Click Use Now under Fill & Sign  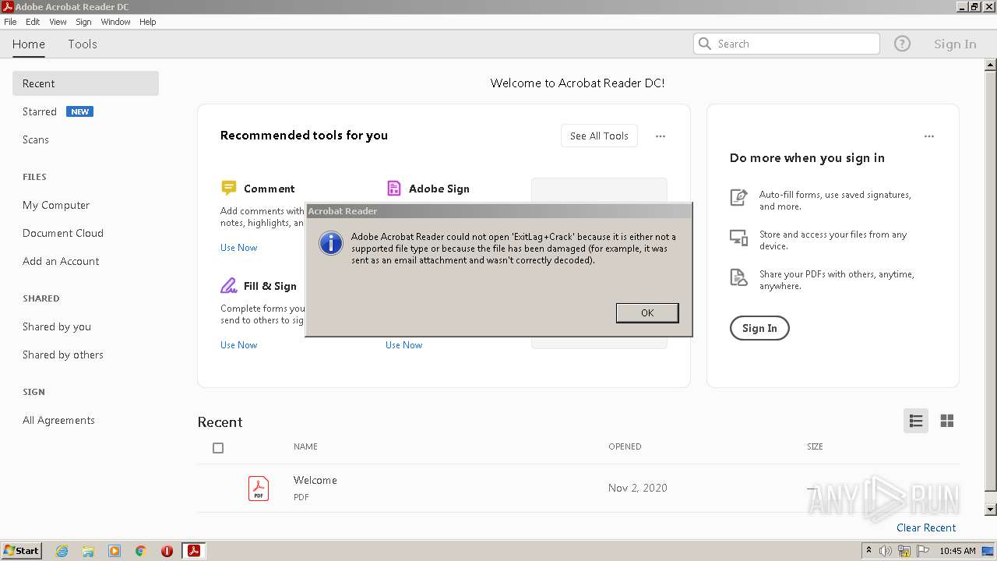tap(238, 344)
